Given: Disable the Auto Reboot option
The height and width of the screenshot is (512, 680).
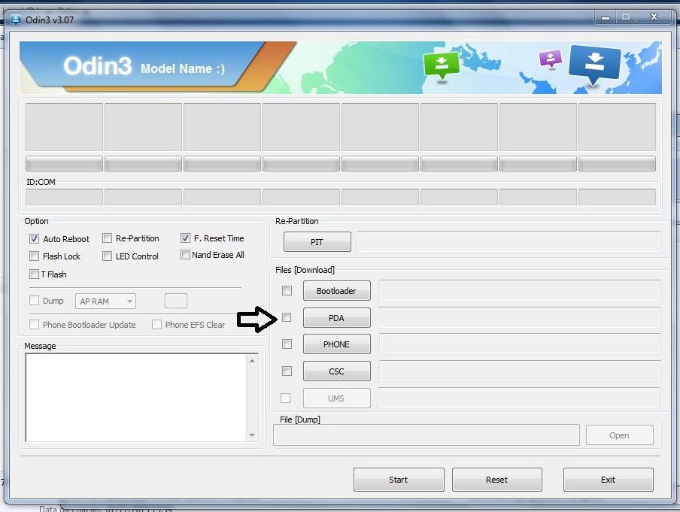Looking at the screenshot, I should pos(34,239).
